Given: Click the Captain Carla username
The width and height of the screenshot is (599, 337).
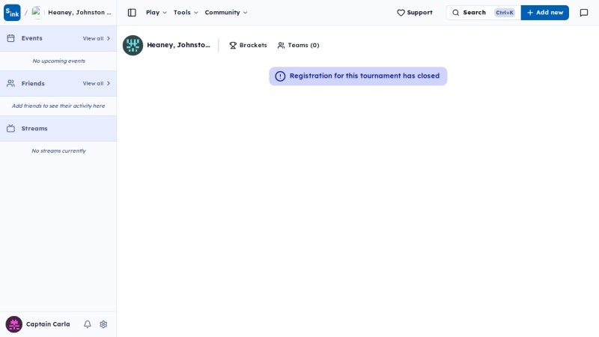Looking at the screenshot, I should (x=48, y=324).
